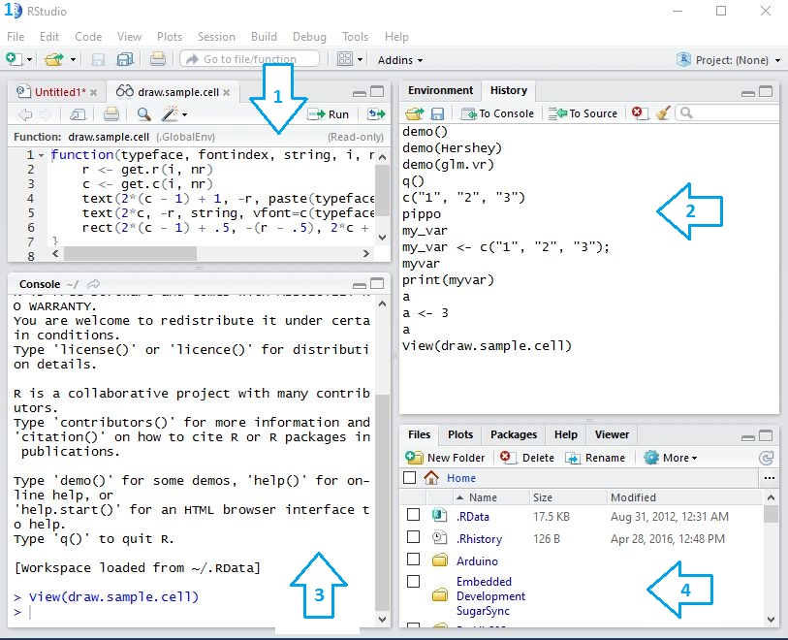Collapse the function fold arrow at line 1

click(42, 155)
